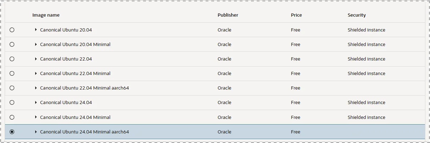Click Free price in Ubuntu 20.04 Minimal row

click(295, 45)
